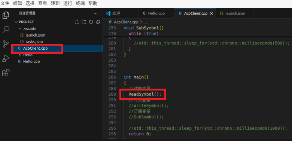This screenshot has height=141, width=292.
Task: Click the return 0; statement
Action: [x=140, y=134]
